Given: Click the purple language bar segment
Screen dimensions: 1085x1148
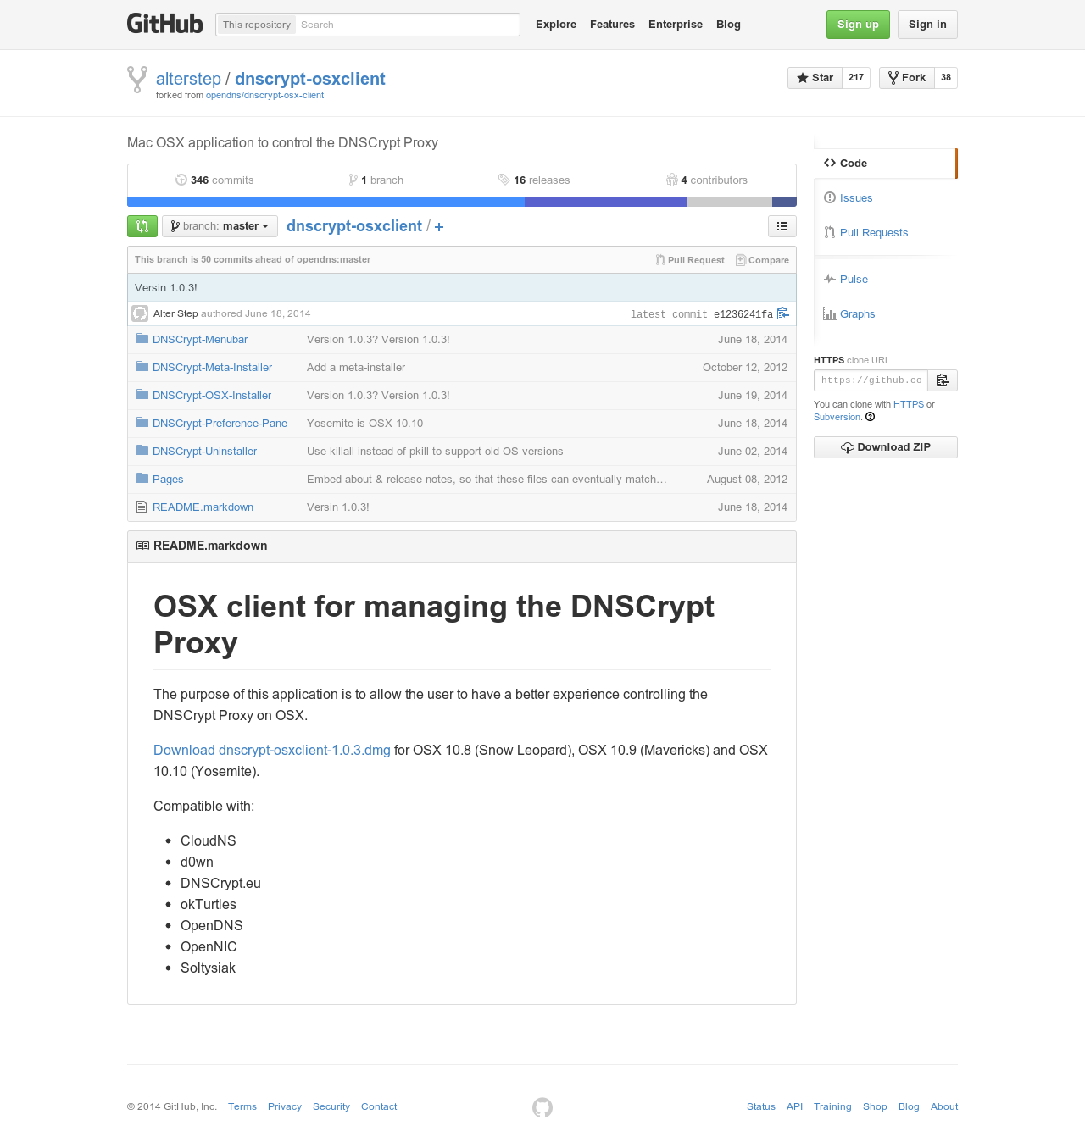Looking at the screenshot, I should (x=605, y=202).
